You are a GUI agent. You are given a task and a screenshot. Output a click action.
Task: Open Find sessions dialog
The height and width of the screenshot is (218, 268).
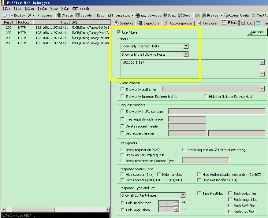[x=169, y=15]
